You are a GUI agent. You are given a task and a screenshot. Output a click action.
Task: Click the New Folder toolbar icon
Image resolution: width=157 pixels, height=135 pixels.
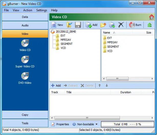(103, 25)
